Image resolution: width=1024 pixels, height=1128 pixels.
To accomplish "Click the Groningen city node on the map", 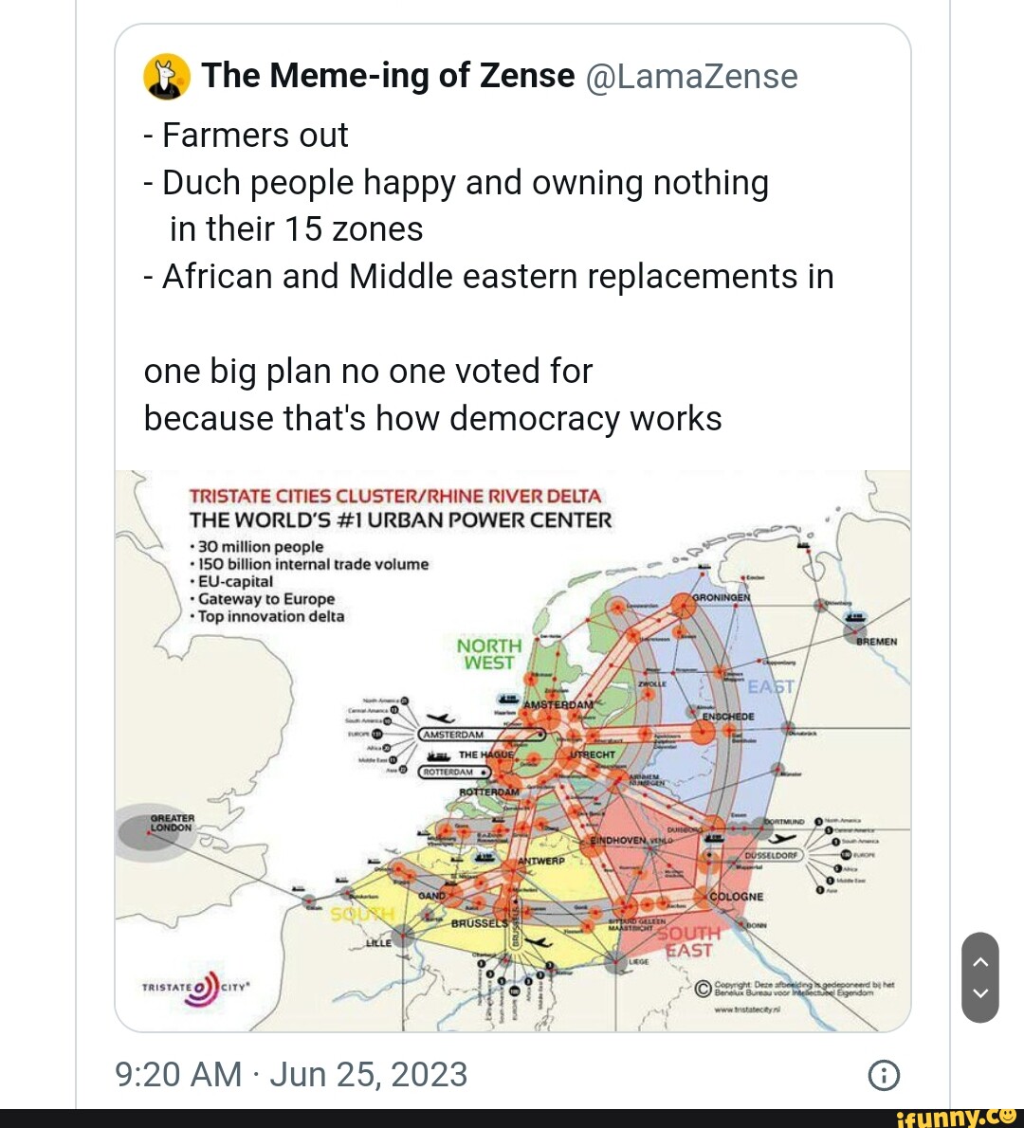I will [683, 602].
